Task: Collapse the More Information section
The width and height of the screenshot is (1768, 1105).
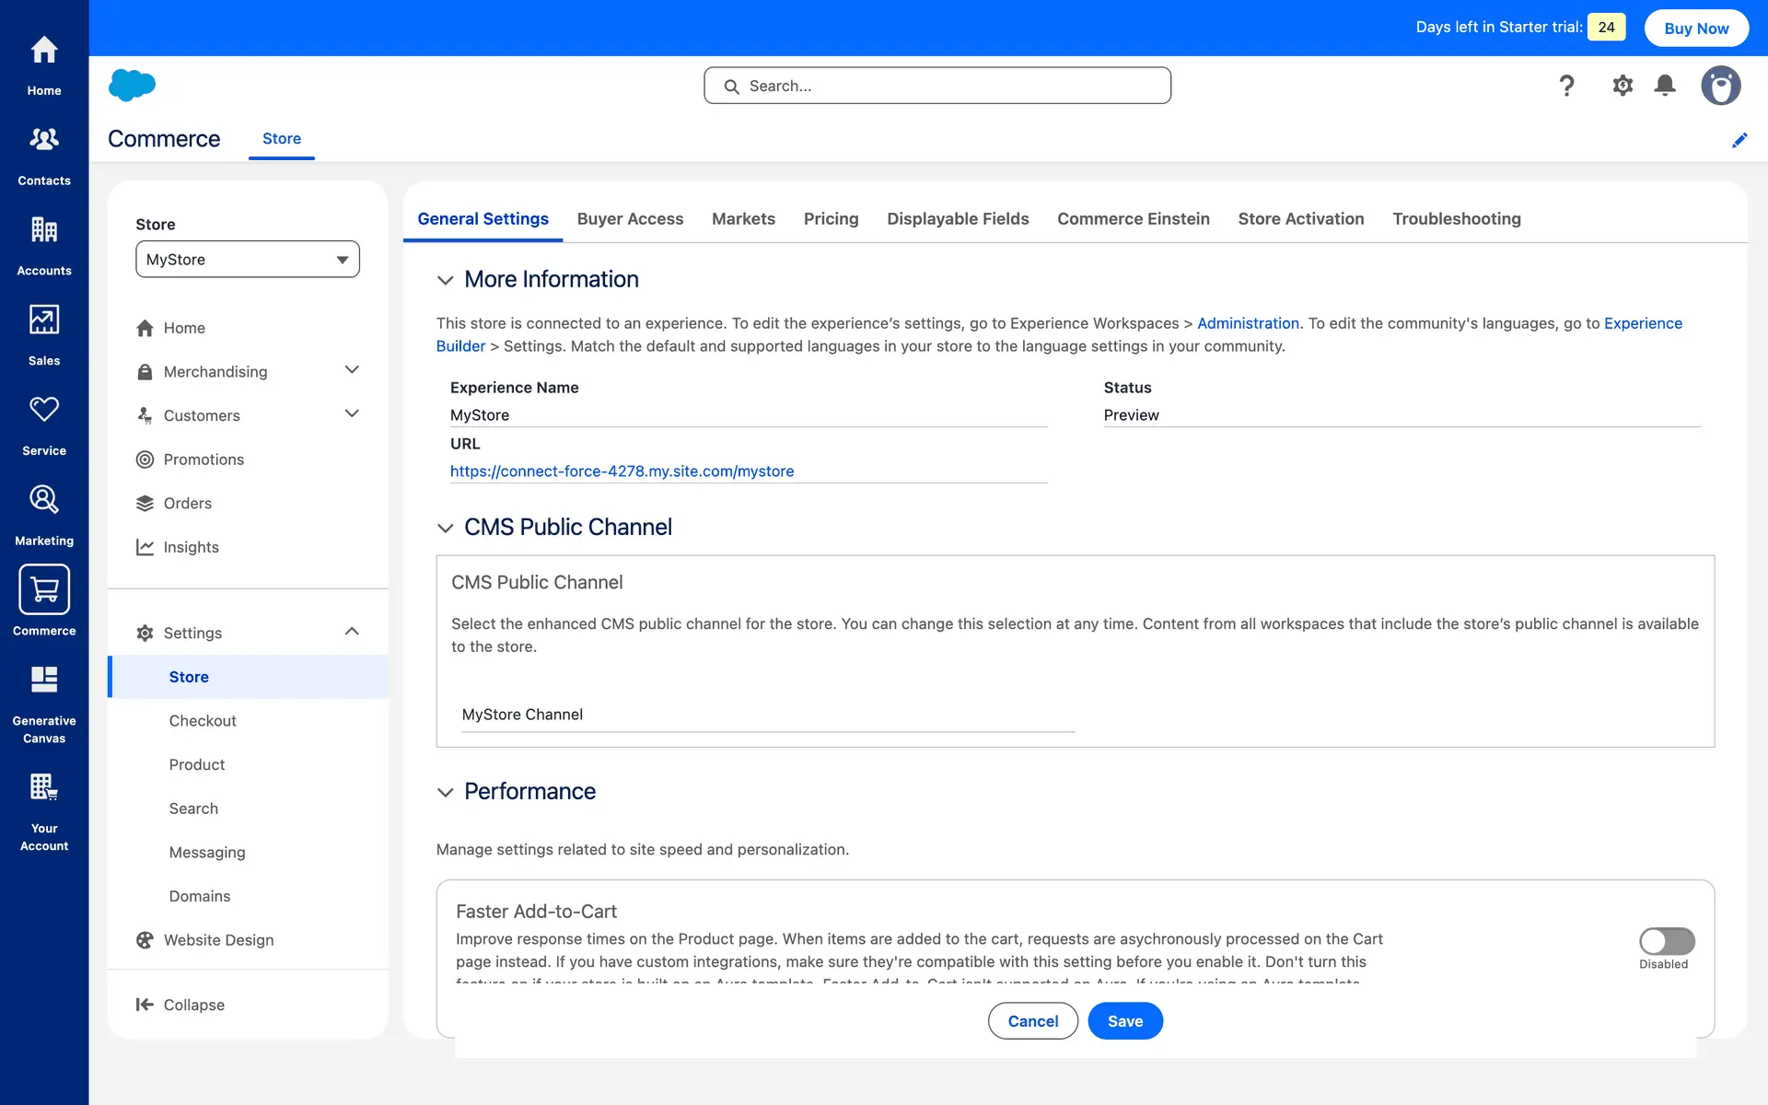Action: 446,280
